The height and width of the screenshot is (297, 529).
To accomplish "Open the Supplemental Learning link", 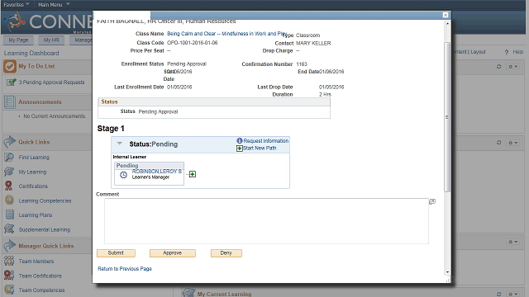I will (x=44, y=229).
